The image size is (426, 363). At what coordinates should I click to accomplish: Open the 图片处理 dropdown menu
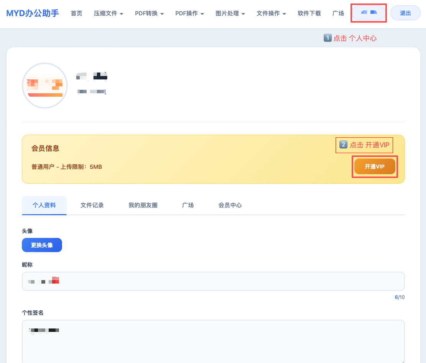230,13
